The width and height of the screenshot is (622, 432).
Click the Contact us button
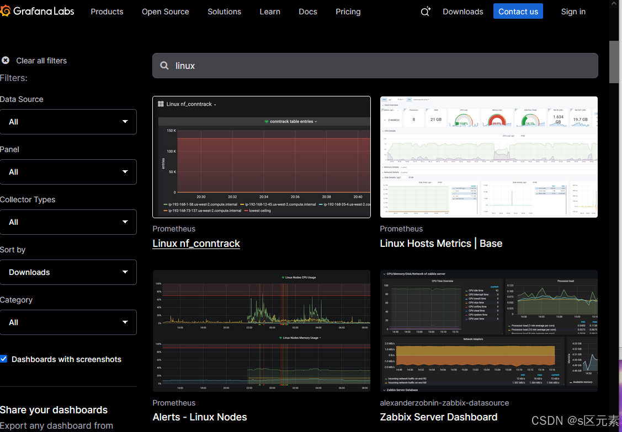pyautogui.click(x=518, y=12)
